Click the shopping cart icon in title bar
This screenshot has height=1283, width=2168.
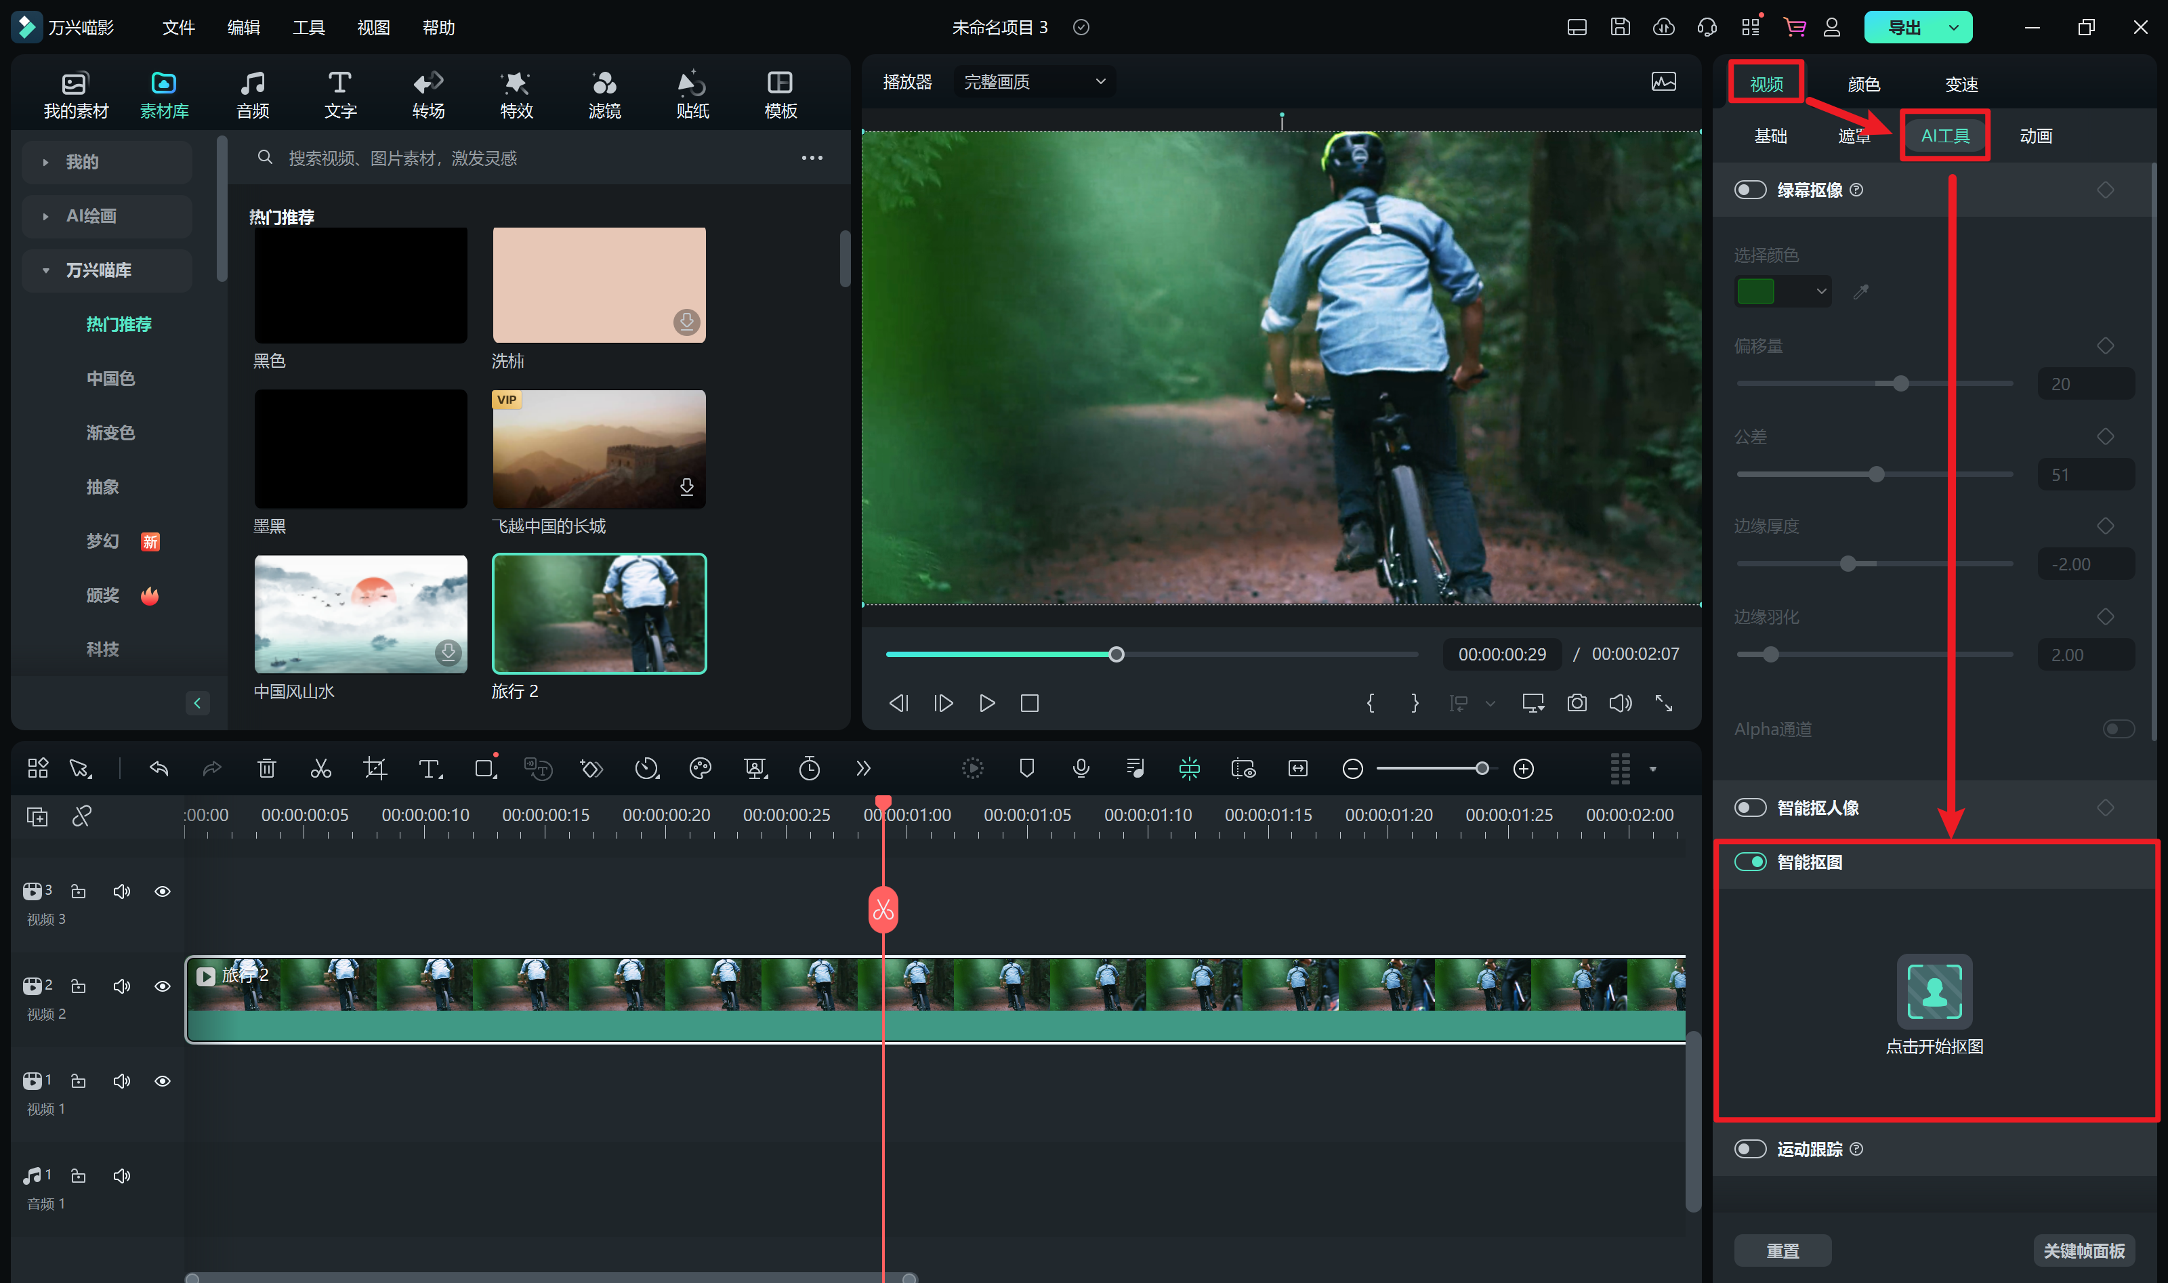coord(1795,27)
